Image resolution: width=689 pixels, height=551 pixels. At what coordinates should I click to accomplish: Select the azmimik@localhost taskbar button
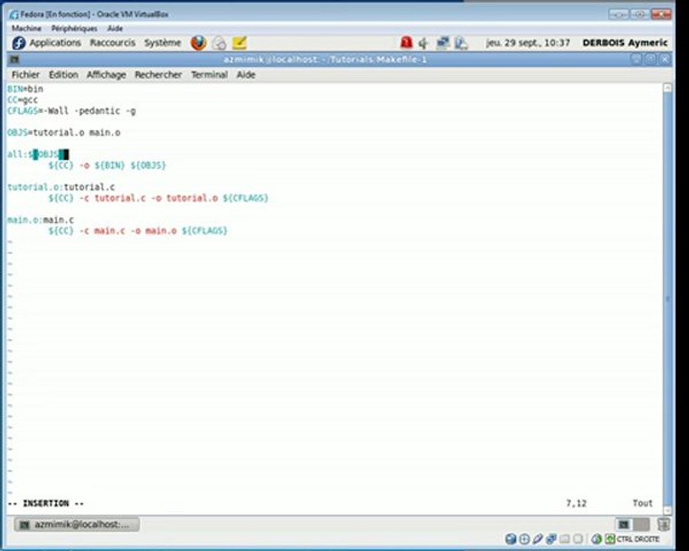tap(77, 524)
